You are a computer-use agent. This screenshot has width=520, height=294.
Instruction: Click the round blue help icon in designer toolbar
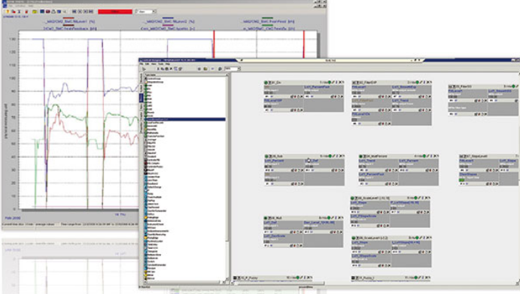point(220,69)
